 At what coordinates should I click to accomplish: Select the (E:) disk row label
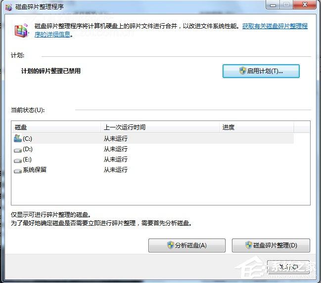[27, 160]
